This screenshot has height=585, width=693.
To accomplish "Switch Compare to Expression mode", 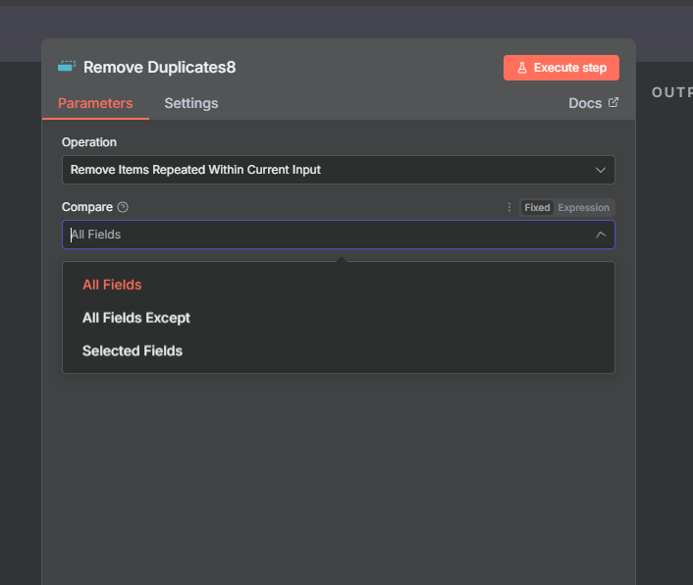I will (x=583, y=207).
